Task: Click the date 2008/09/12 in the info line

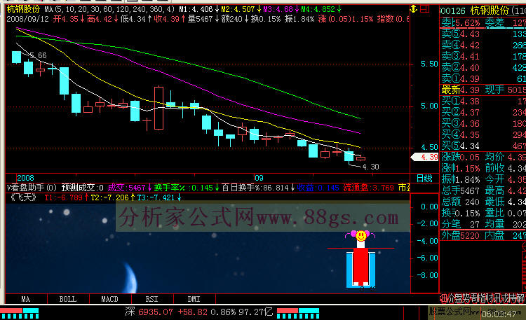Action: (28, 19)
